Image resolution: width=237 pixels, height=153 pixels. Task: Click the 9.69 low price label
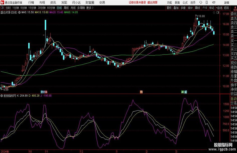tap(6, 90)
